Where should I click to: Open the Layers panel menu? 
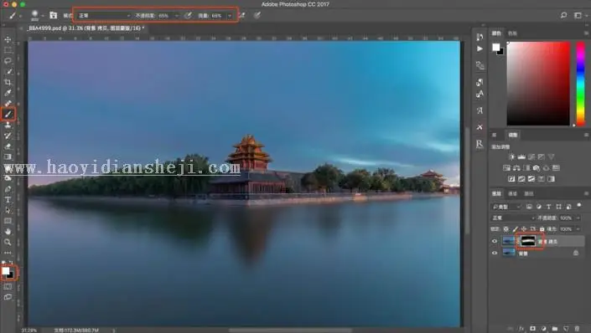586,194
